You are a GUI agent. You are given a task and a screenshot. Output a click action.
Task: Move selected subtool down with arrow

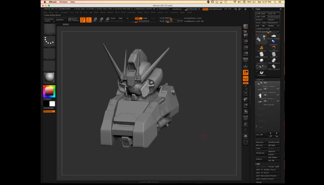[x=276, y=133]
